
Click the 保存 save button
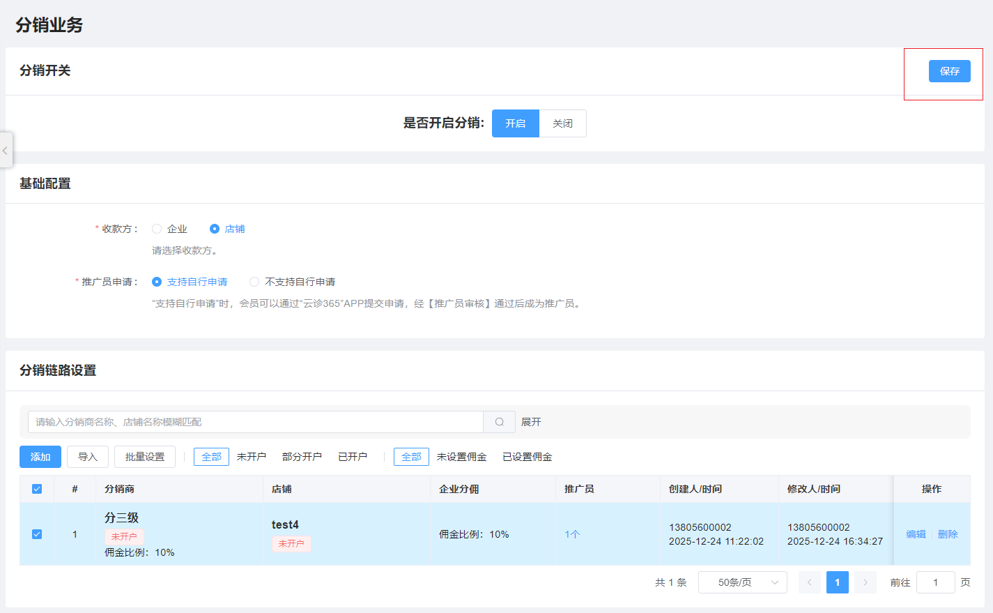949,70
